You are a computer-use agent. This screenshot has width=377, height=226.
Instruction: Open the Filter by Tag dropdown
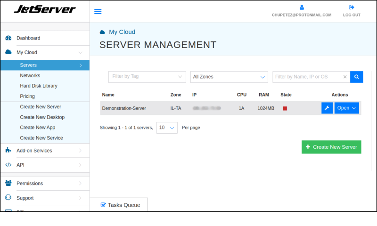pyautogui.click(x=147, y=77)
